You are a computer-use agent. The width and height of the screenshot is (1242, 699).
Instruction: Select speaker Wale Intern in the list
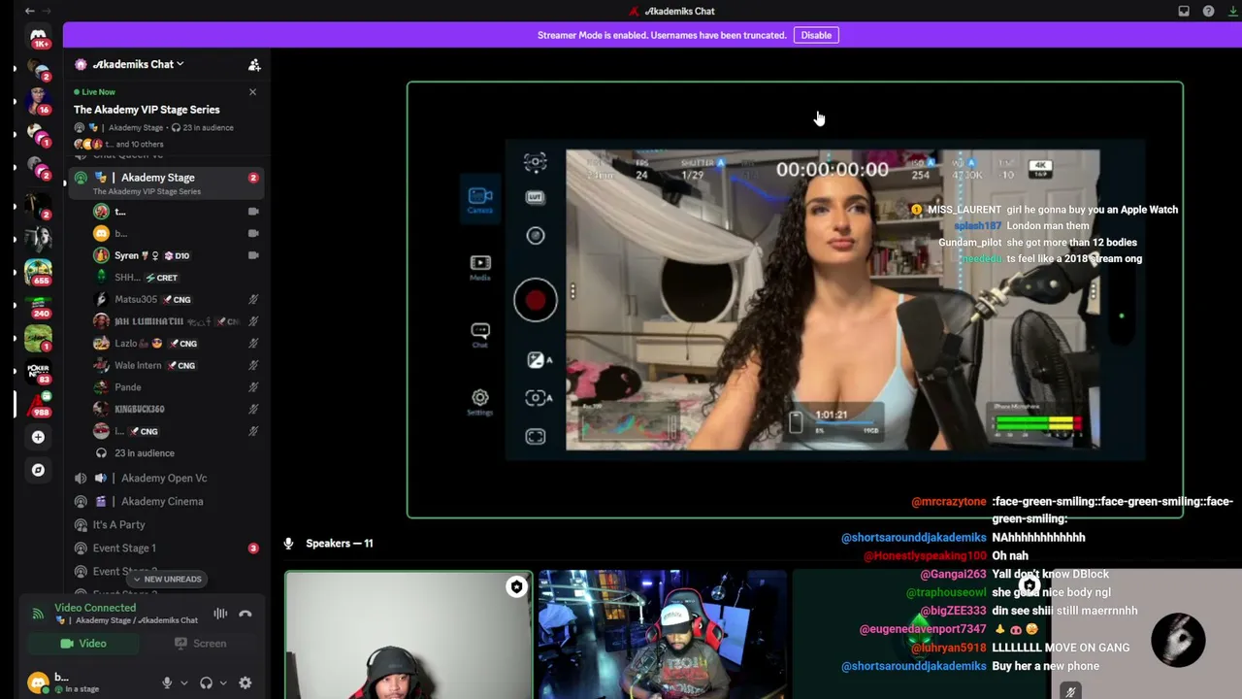pyautogui.click(x=175, y=365)
